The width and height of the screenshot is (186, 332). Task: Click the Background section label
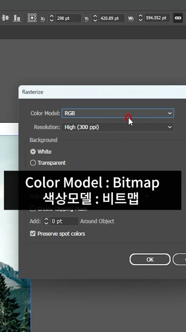44,140
